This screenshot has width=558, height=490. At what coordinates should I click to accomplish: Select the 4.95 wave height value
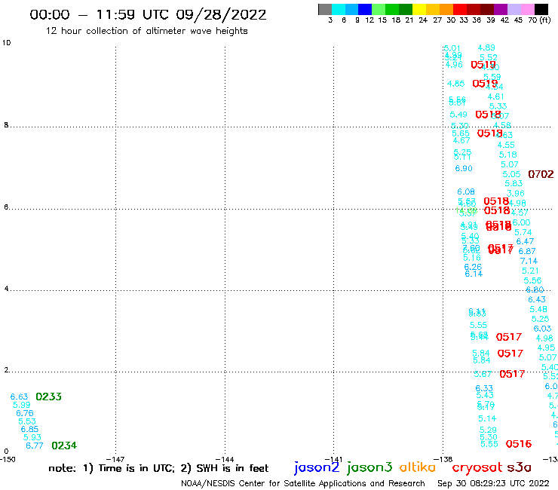[x=546, y=348]
